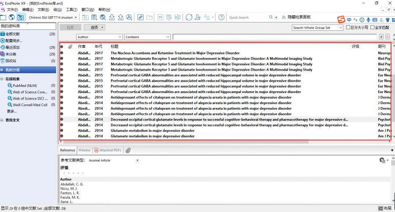Open 文献(R) menu

pos(43,10)
